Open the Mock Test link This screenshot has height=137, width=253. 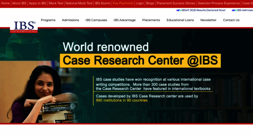(56, 3)
